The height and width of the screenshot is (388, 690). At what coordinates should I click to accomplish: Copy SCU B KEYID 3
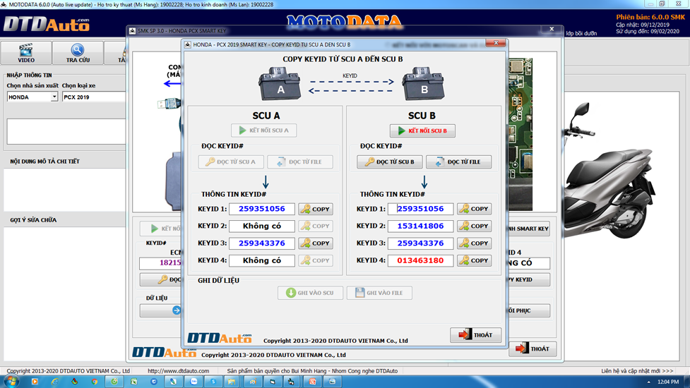[474, 243]
